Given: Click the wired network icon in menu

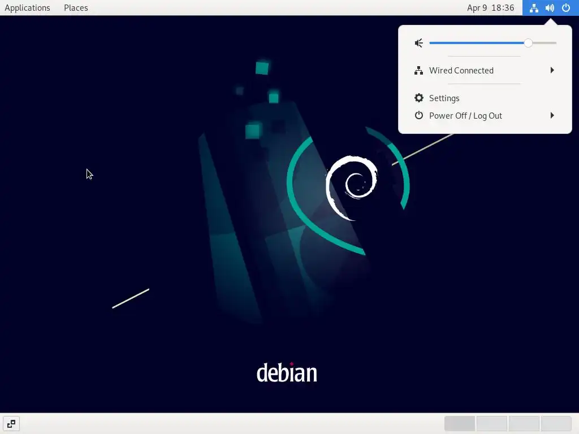Looking at the screenshot, I should point(419,71).
